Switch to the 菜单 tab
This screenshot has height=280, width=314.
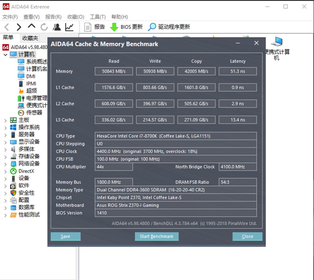(8, 37)
